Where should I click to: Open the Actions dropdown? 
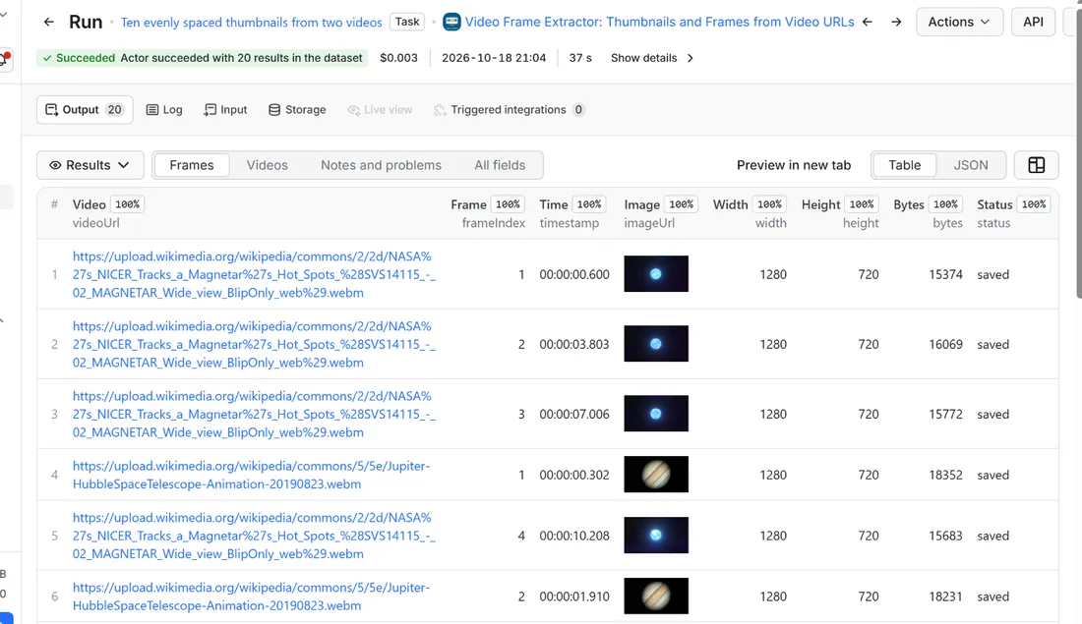click(x=959, y=22)
